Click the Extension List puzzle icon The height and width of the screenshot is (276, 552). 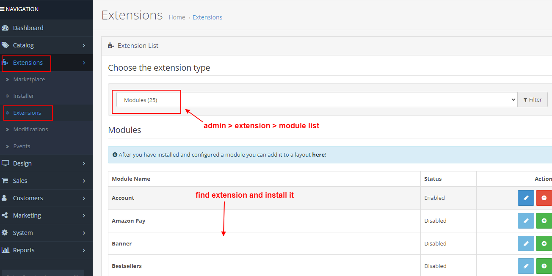pyautogui.click(x=111, y=45)
